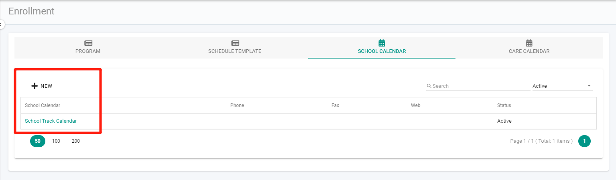Click the School Calendar tab calendar icon
Screen dimensions: 616x180
click(x=382, y=42)
